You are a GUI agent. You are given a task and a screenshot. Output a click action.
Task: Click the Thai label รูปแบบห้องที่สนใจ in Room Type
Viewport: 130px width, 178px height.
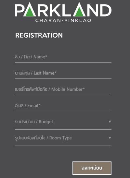(x=30, y=138)
